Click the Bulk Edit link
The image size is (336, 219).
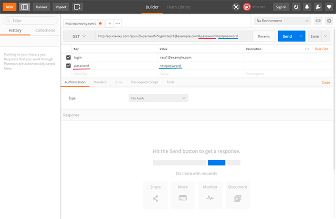(321, 49)
